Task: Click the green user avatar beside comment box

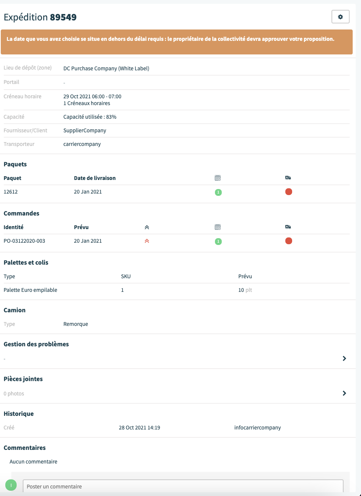Action: point(11,485)
